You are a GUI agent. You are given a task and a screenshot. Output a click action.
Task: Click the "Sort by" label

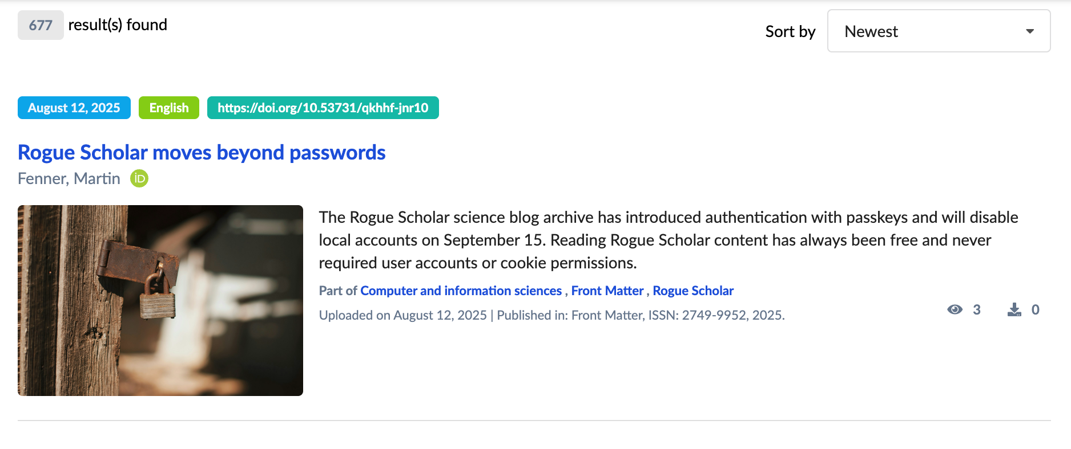[x=790, y=31]
